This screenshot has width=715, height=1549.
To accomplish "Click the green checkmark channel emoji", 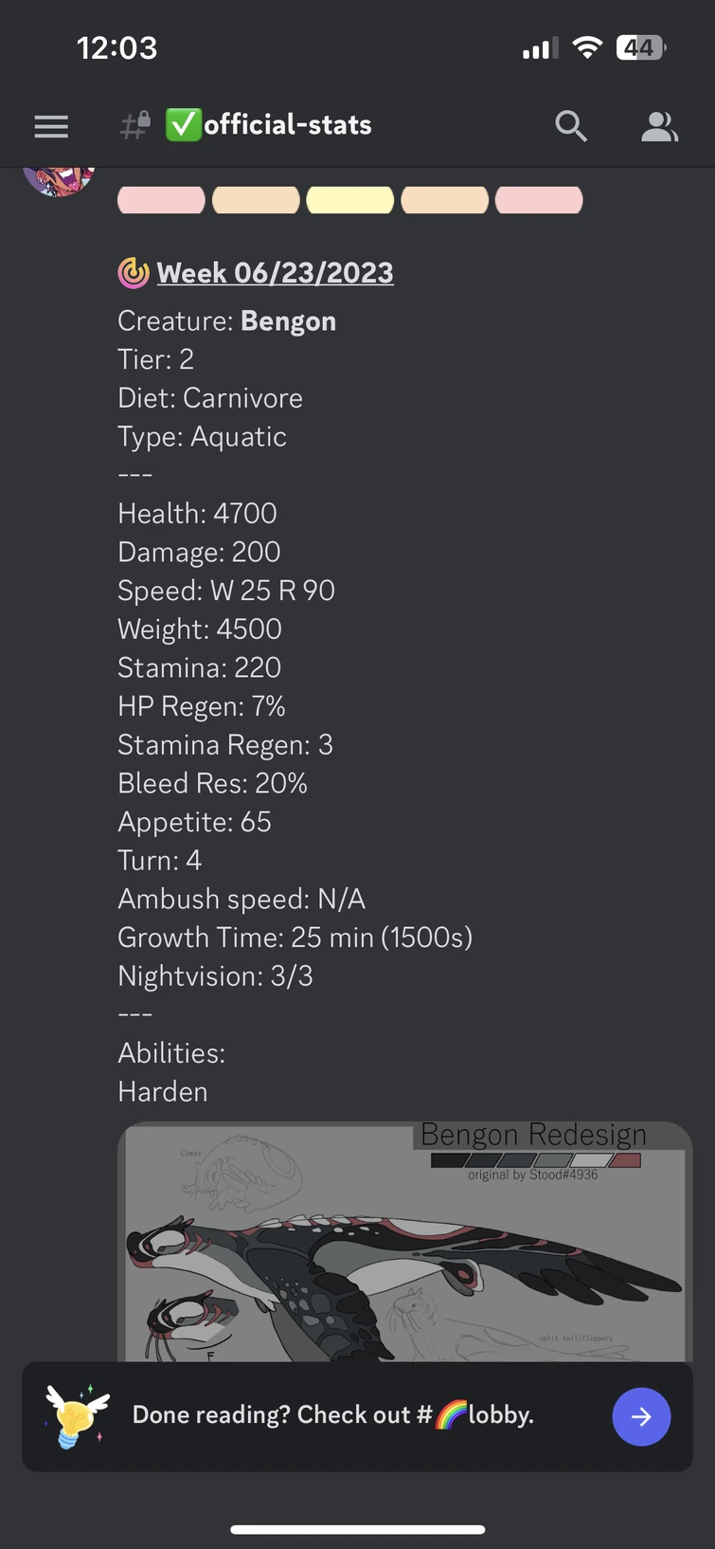I will coord(181,123).
